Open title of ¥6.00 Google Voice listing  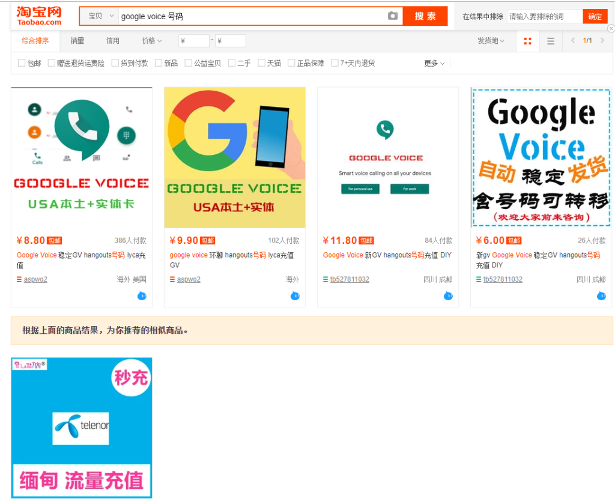click(x=538, y=260)
